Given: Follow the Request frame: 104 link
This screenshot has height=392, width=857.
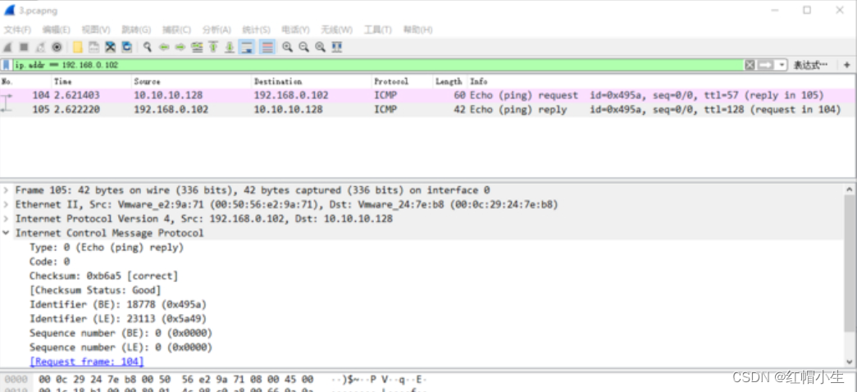Looking at the screenshot, I should pyautogui.click(x=86, y=362).
